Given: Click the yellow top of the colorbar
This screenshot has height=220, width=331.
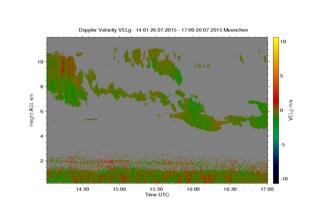Looking at the screenshot, I should coord(276,40).
